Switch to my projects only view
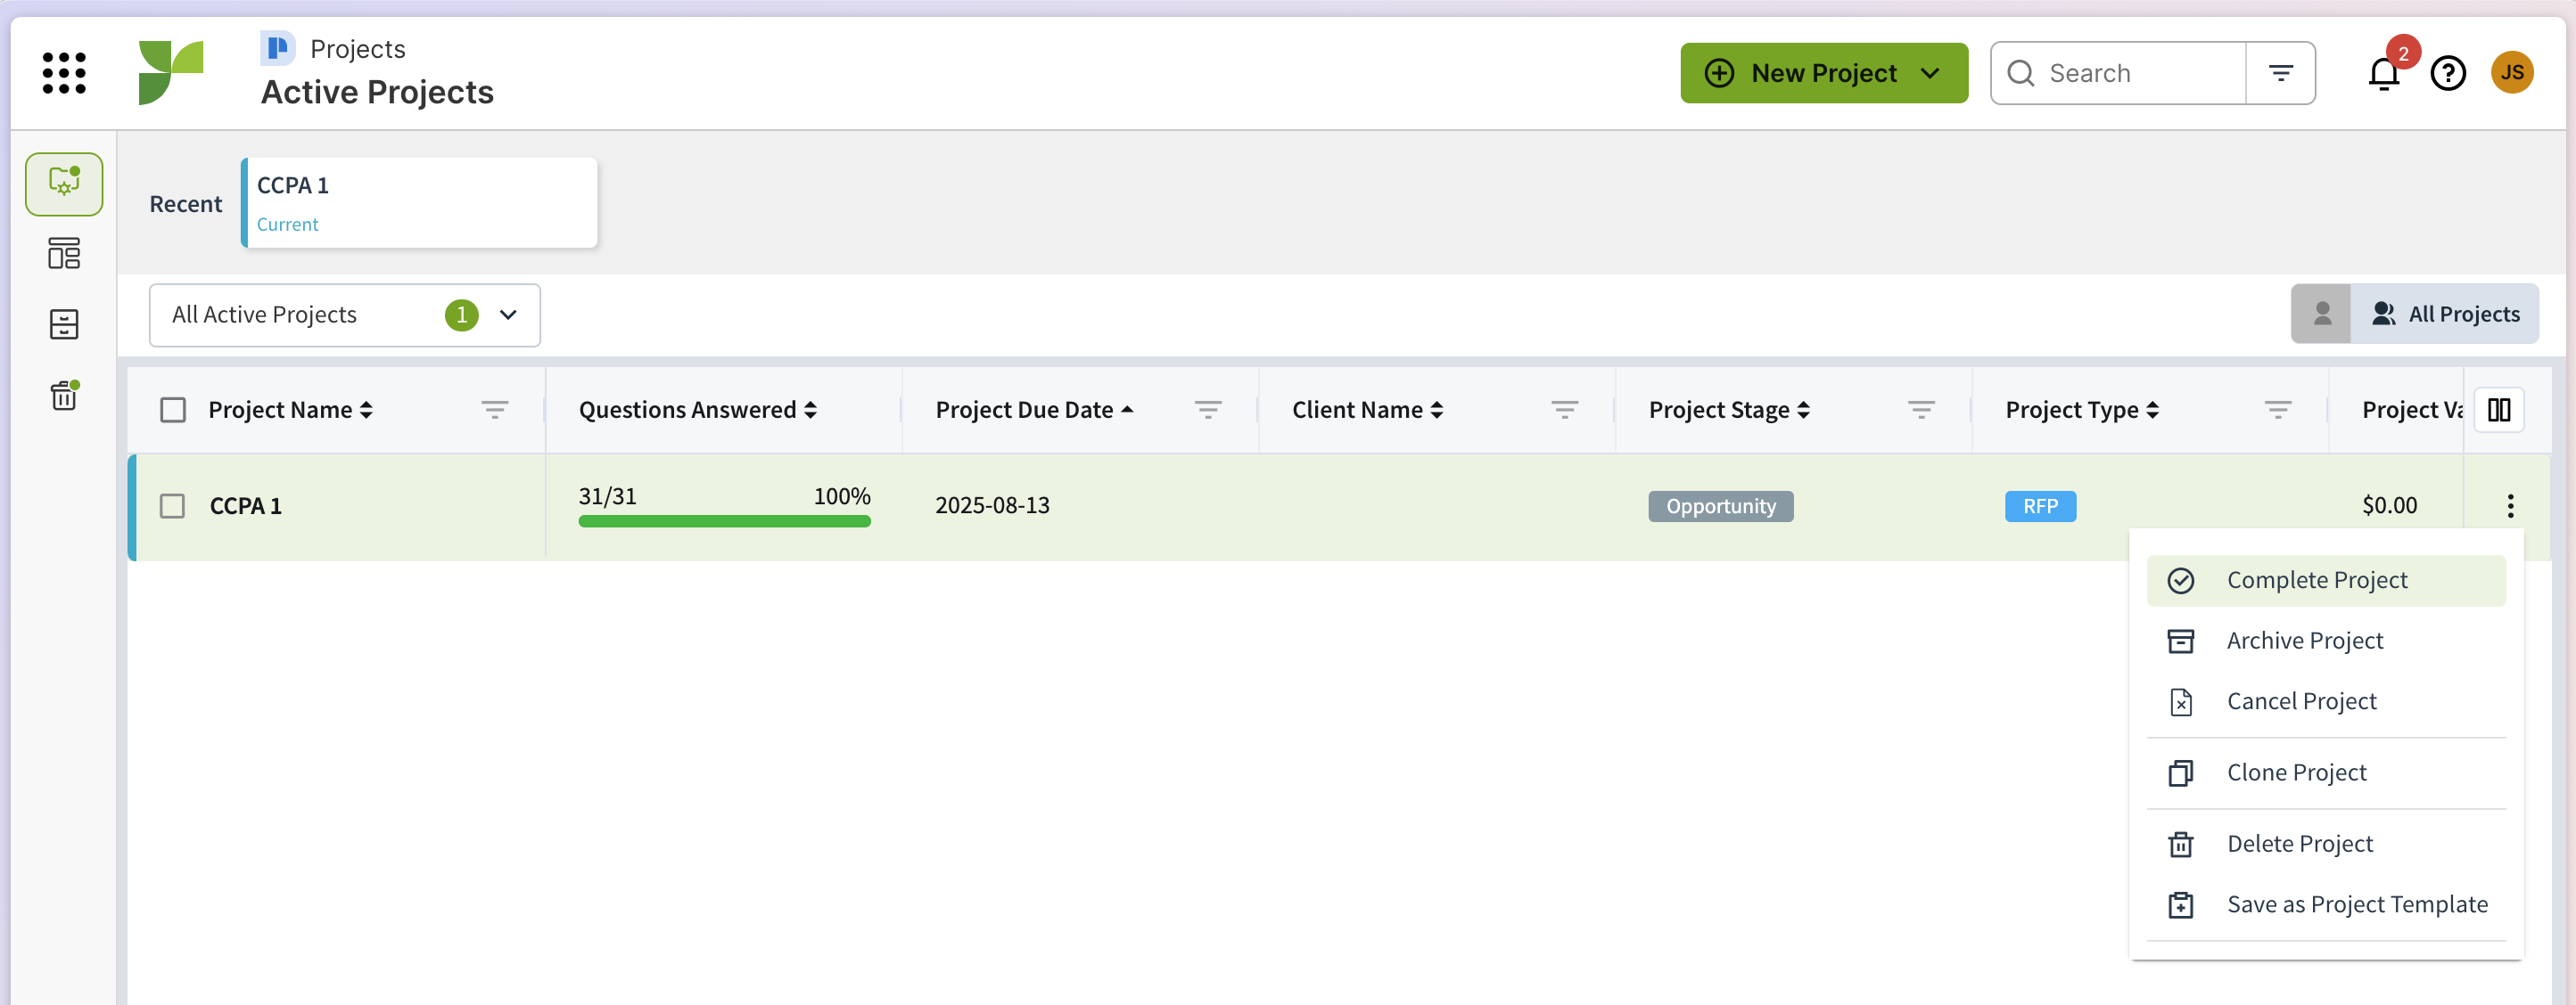 coord(2321,314)
